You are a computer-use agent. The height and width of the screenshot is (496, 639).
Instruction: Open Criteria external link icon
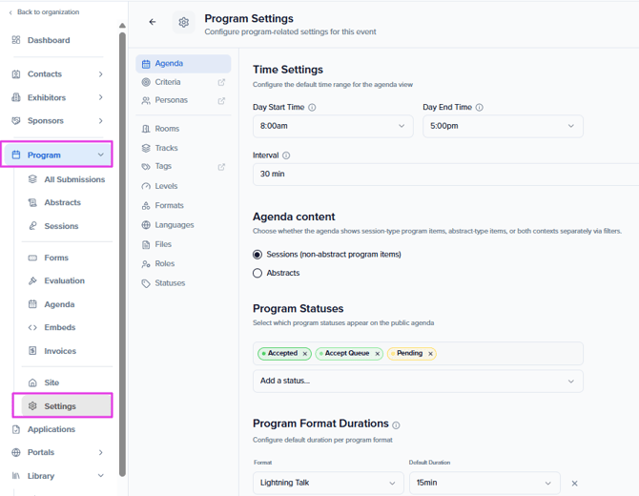click(x=221, y=83)
